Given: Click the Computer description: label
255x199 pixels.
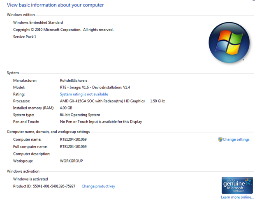Looking at the screenshot, I should coord(32,154).
